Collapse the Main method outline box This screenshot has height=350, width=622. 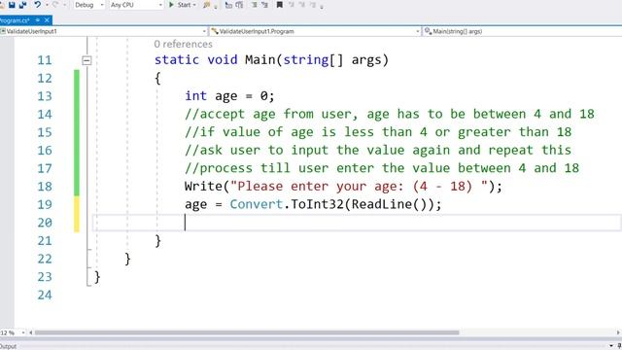(86, 60)
